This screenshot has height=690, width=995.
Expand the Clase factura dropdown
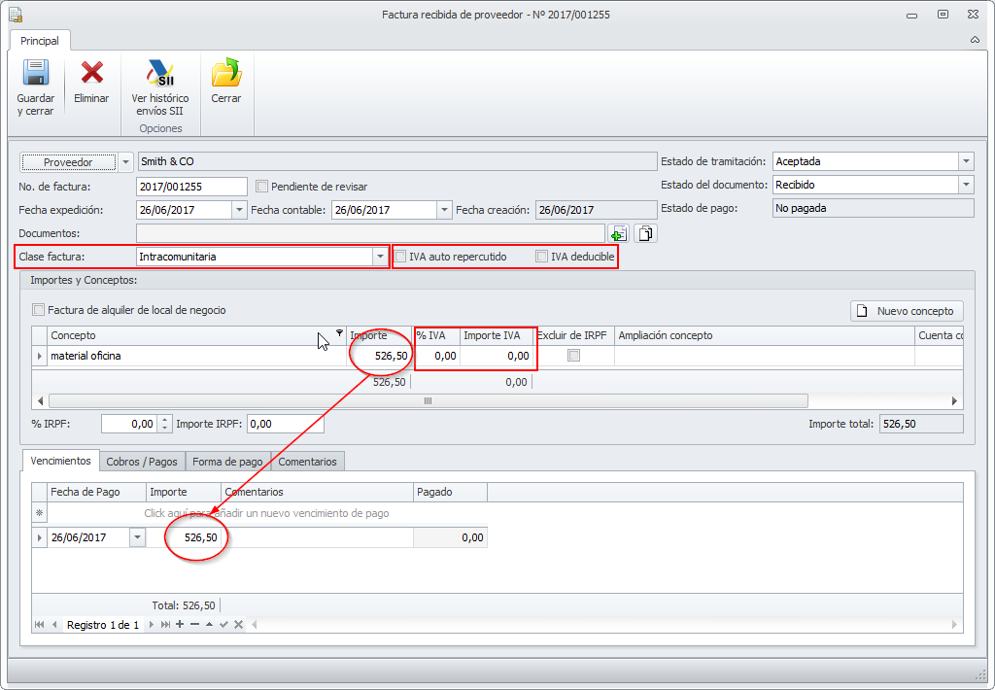[379, 257]
